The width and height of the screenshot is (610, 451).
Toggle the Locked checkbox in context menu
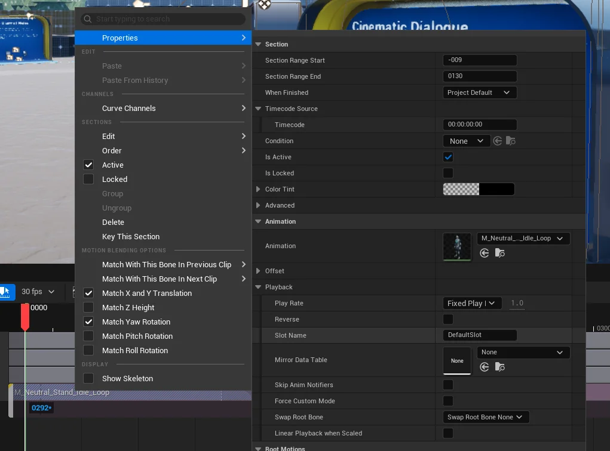[x=88, y=179]
